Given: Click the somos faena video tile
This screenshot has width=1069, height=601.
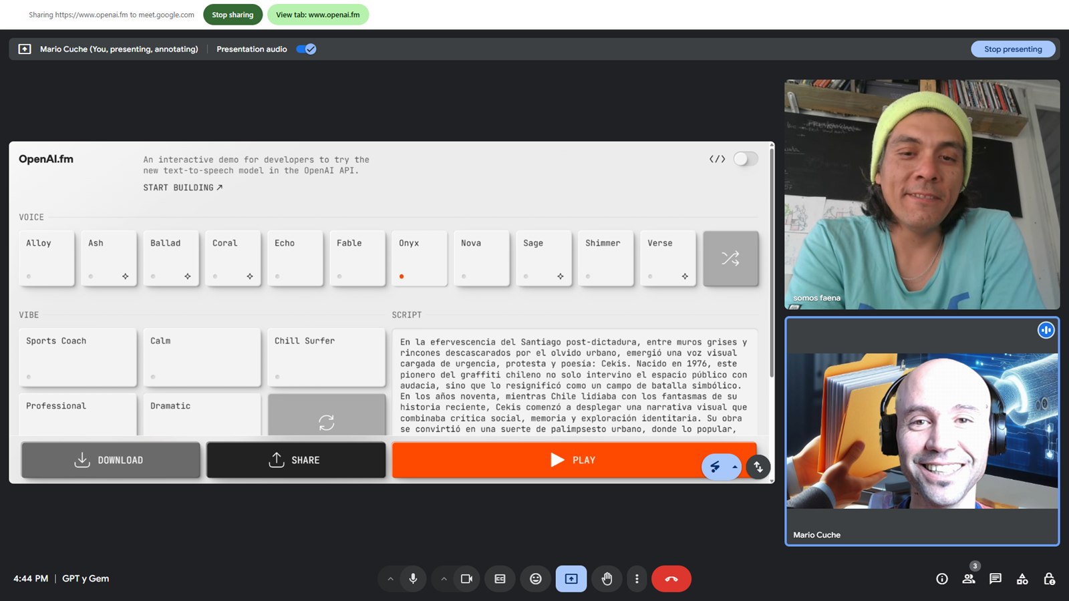Looking at the screenshot, I should pos(922,194).
